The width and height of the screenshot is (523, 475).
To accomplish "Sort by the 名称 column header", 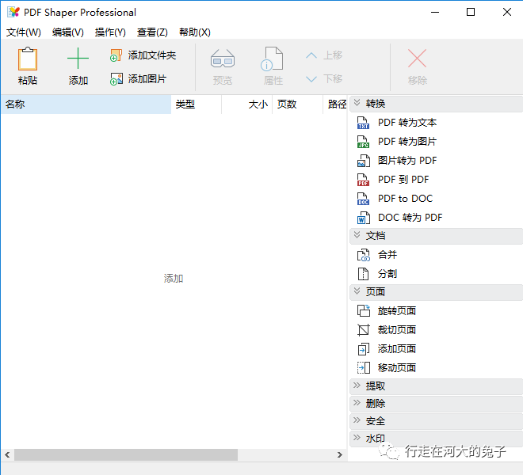I will [86, 104].
